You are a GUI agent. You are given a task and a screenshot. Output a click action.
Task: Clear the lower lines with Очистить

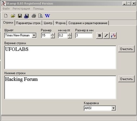click(126, 79)
